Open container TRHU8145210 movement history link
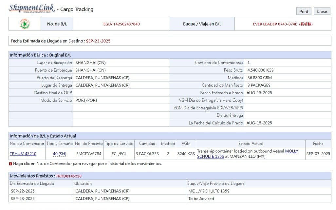The height and width of the screenshot is (210, 336). tap(23, 154)
